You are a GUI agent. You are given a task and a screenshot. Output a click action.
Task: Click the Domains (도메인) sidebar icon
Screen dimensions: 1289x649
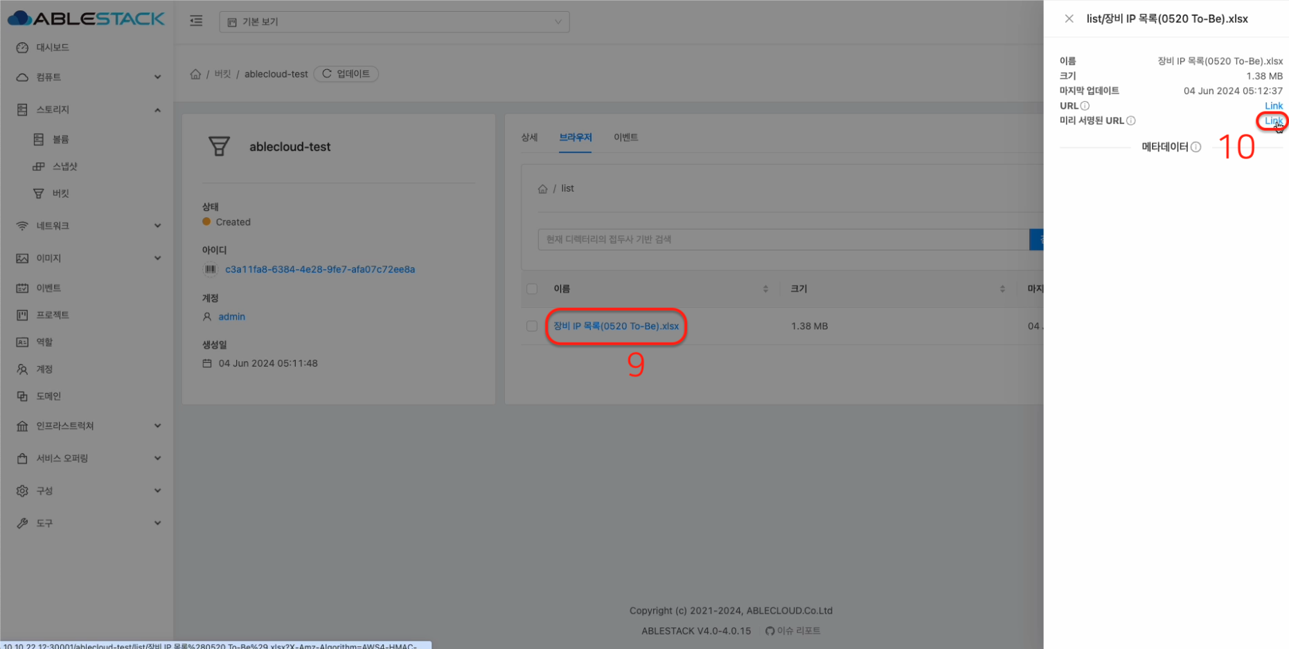coord(22,396)
